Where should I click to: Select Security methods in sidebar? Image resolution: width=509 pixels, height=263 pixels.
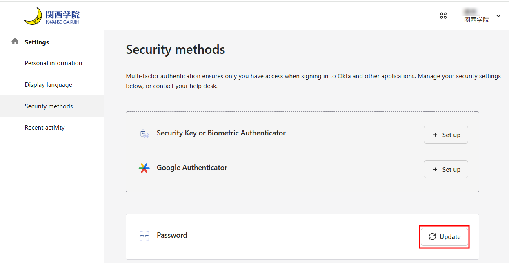pos(52,106)
